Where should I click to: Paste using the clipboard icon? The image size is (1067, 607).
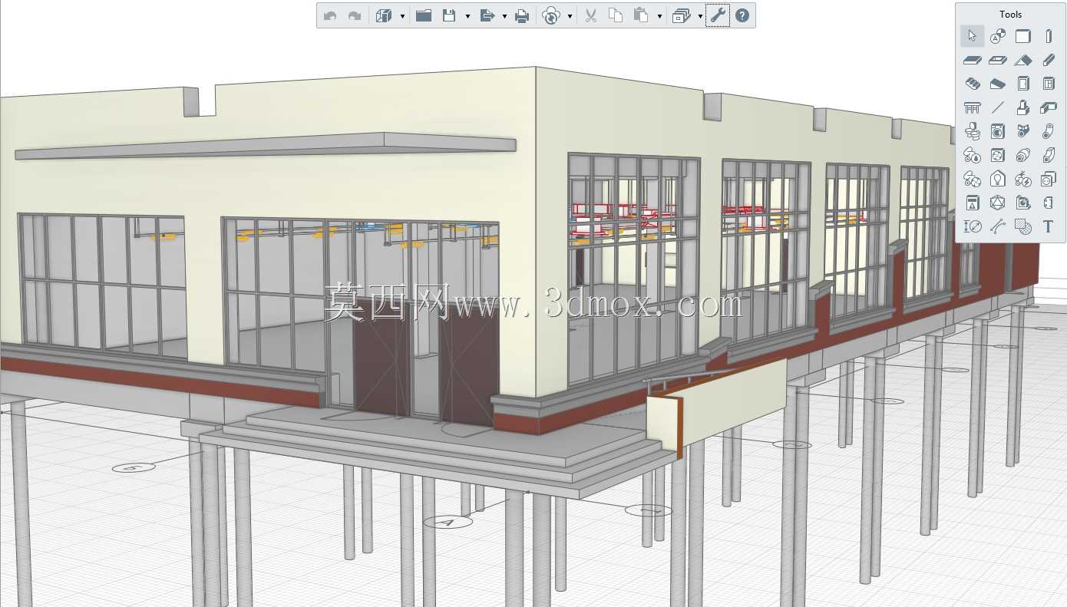pos(641,15)
